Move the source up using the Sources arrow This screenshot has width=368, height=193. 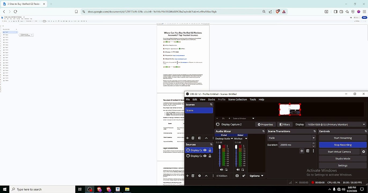coord(206,176)
